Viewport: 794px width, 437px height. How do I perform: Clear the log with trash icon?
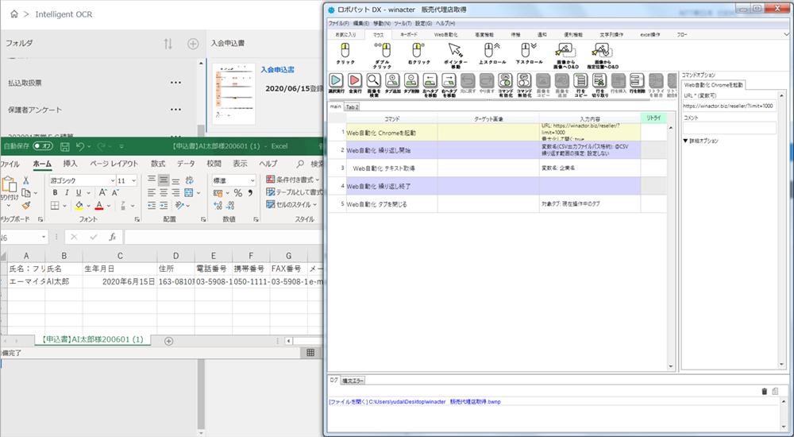coord(764,392)
